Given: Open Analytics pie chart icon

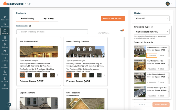Looking at the screenshot, I should point(5,59).
